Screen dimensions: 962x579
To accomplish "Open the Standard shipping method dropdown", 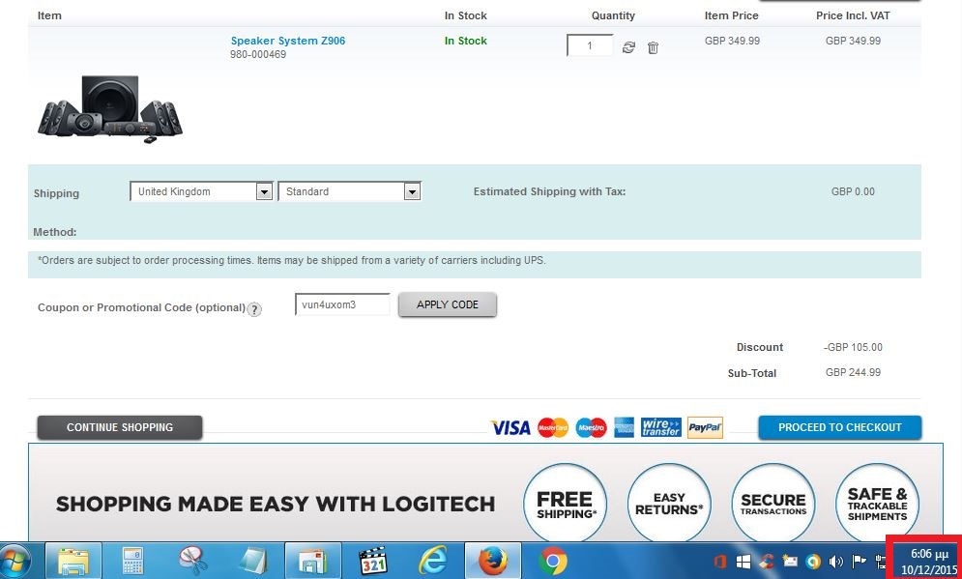I will pyautogui.click(x=349, y=191).
